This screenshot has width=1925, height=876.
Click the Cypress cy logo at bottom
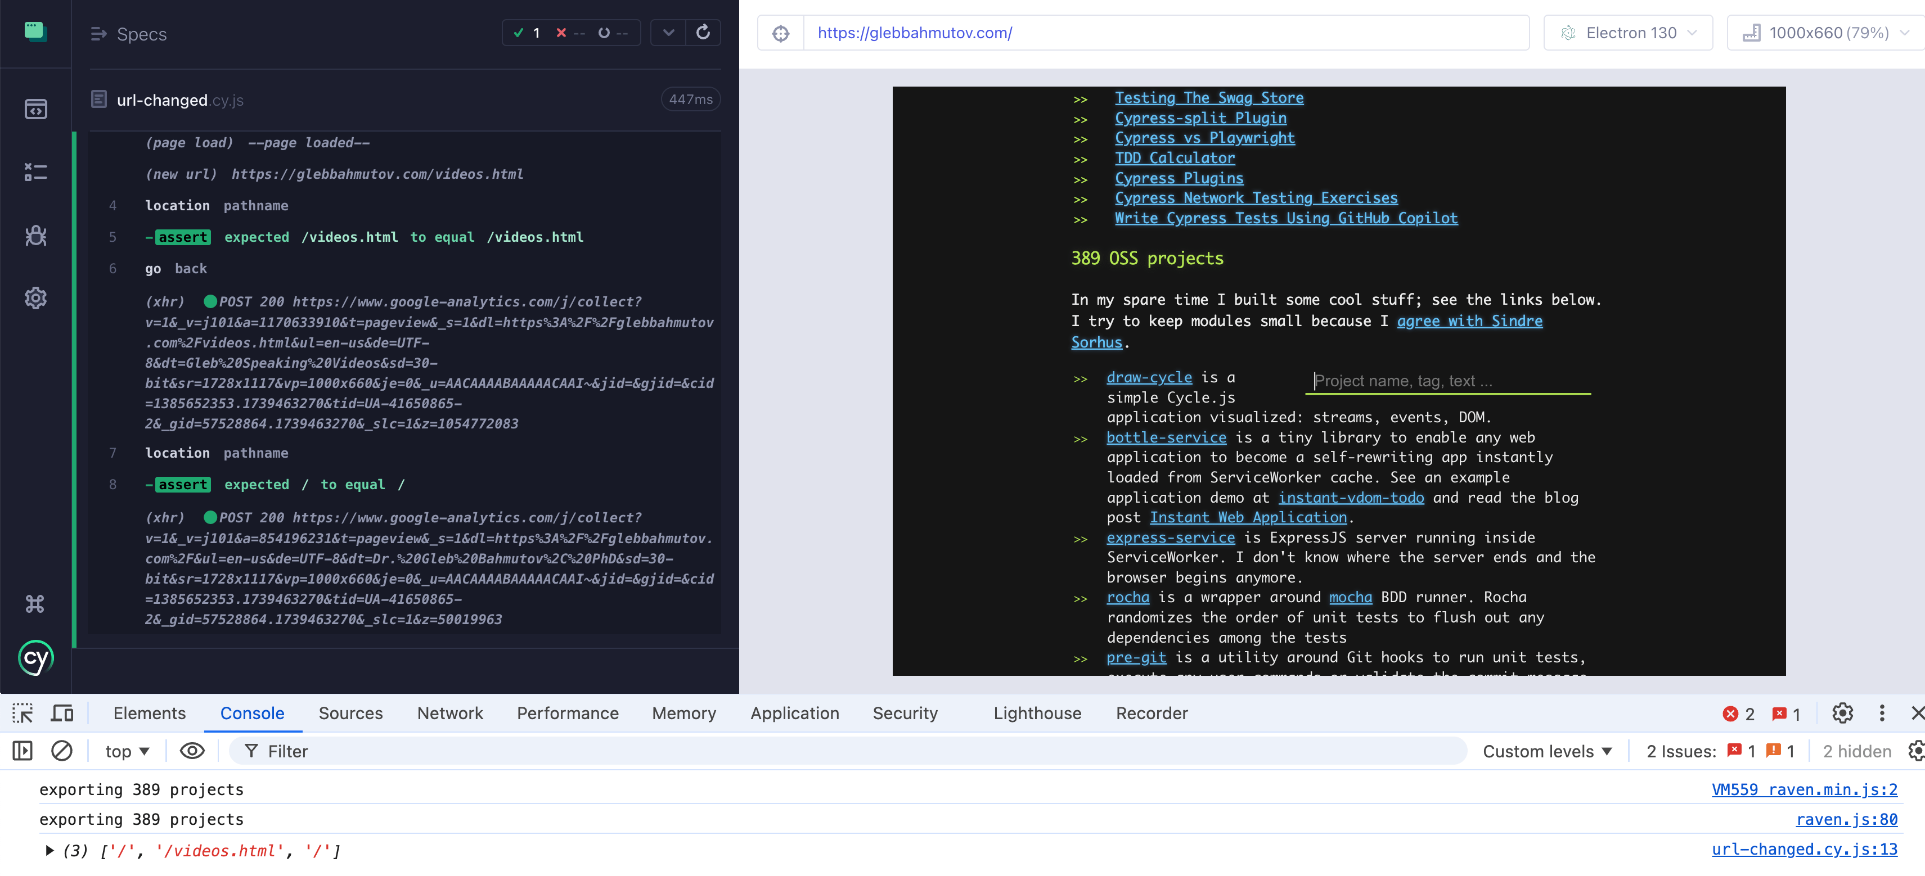[x=35, y=658]
